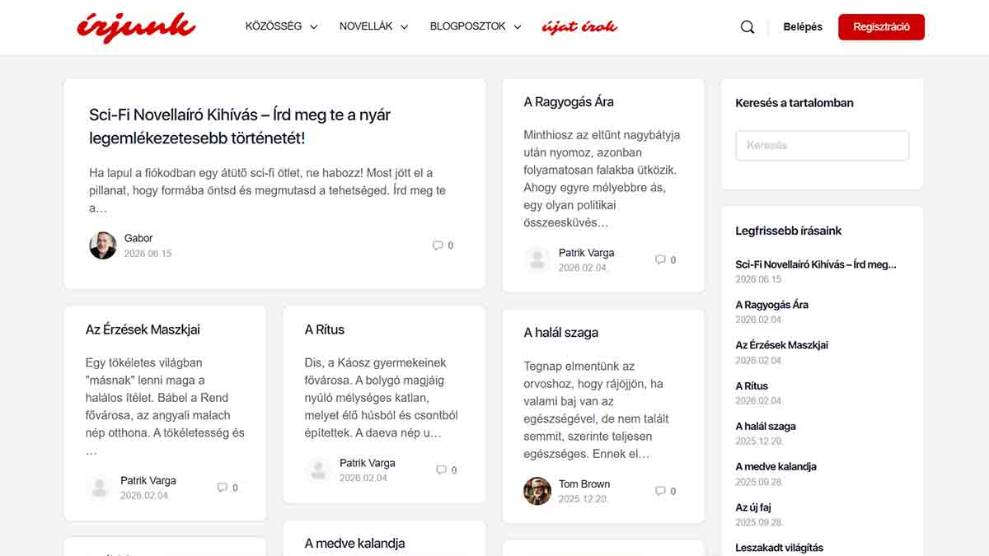The width and height of the screenshot is (989, 556).
Task: Click A Rítus excerpt starting Dis, a Káosz
Action: (x=381, y=397)
